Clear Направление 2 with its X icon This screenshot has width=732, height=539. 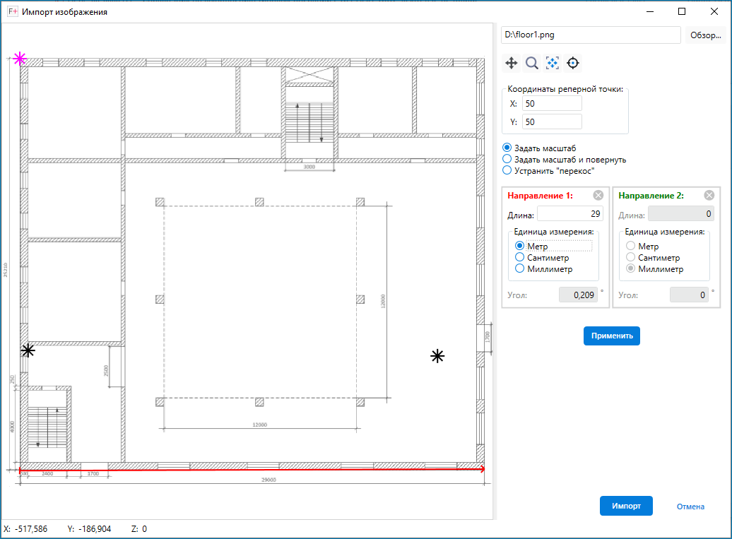coord(709,196)
